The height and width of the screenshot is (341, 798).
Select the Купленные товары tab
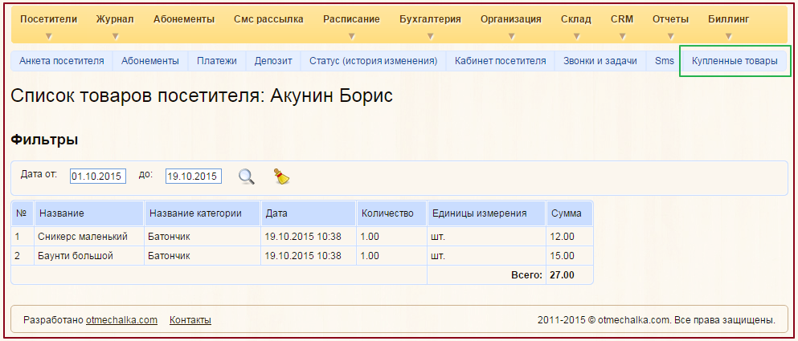pyautogui.click(x=735, y=61)
